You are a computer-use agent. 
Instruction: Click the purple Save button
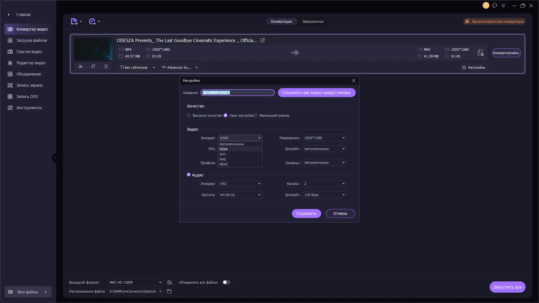[x=306, y=214]
